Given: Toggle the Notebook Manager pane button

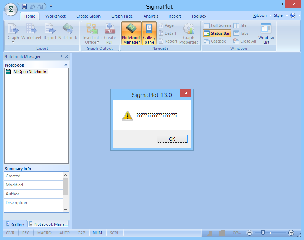Looking at the screenshot, I should point(131,33).
